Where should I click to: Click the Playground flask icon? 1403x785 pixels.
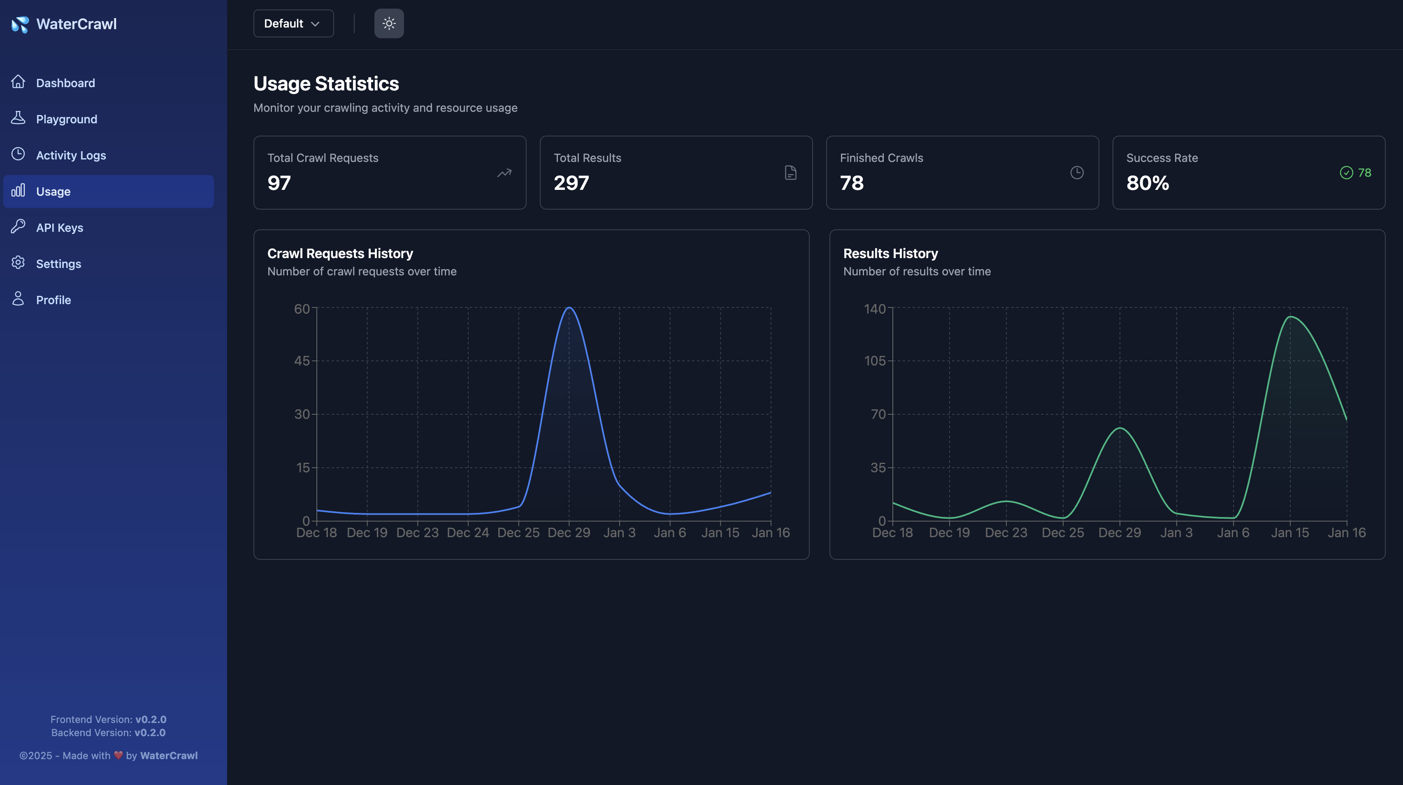click(18, 118)
